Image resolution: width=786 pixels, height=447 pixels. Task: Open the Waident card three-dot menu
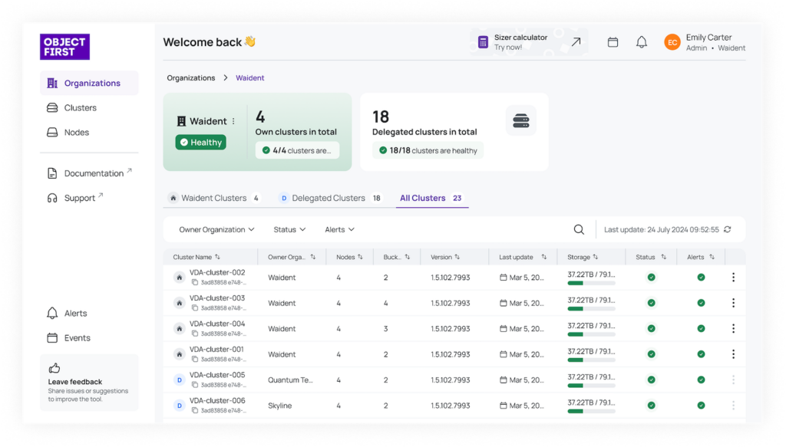click(233, 121)
